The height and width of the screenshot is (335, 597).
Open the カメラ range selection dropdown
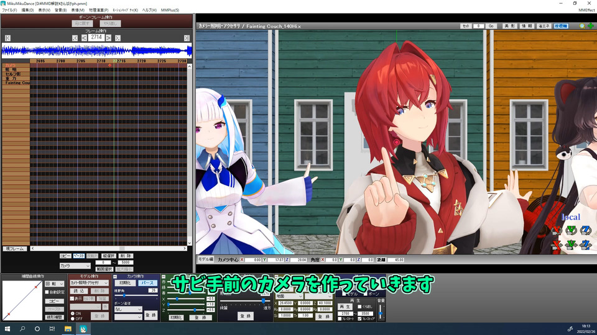click(75, 266)
